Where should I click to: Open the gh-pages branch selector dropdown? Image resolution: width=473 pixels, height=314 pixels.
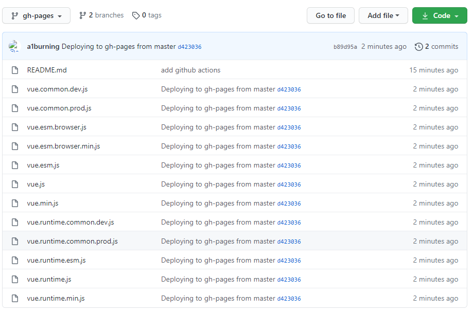click(x=36, y=15)
